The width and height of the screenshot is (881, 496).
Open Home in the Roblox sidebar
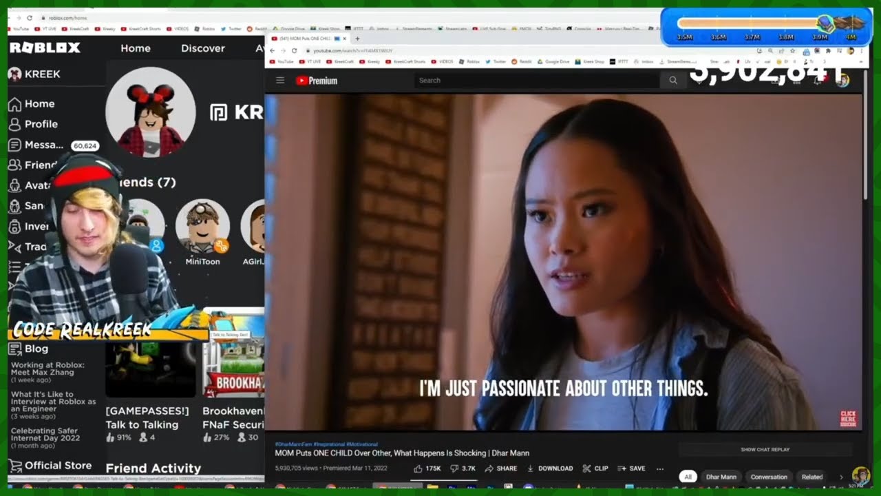32,103
